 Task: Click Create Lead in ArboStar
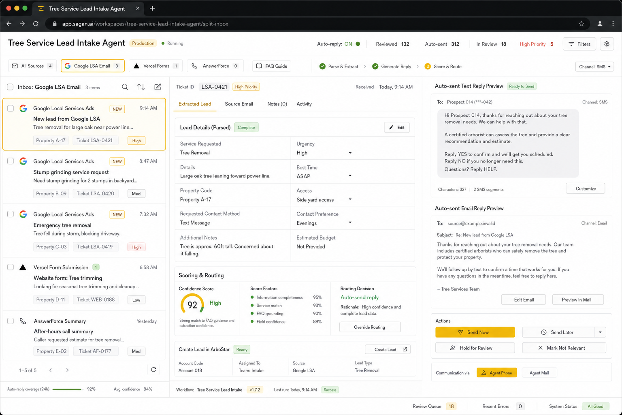tap(388, 349)
